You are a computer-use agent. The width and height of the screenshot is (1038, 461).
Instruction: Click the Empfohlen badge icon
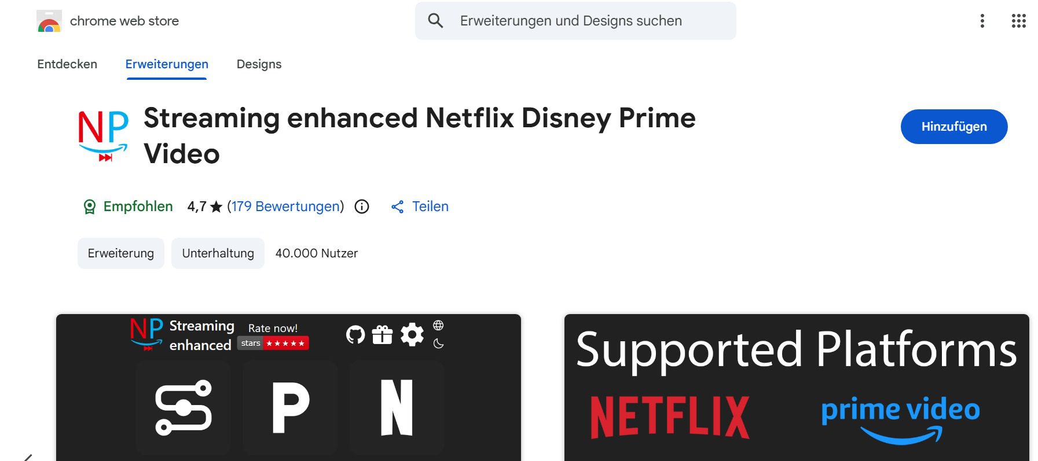(90, 207)
